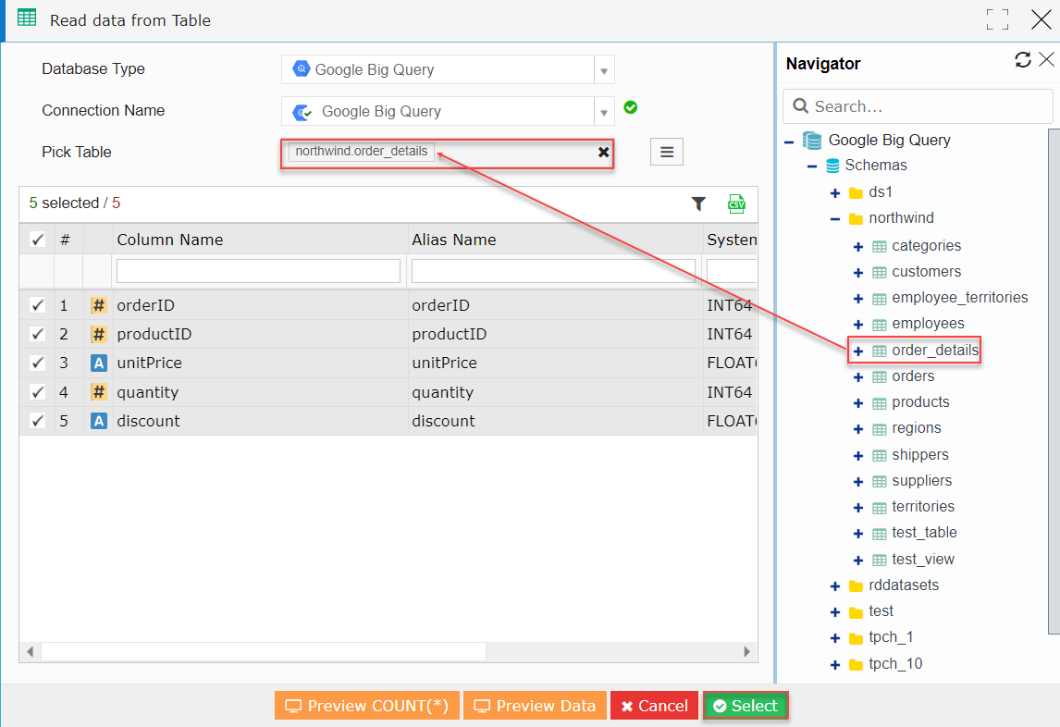The image size is (1060, 727).
Task: Click the Read data from Table title icon
Action: click(x=27, y=18)
